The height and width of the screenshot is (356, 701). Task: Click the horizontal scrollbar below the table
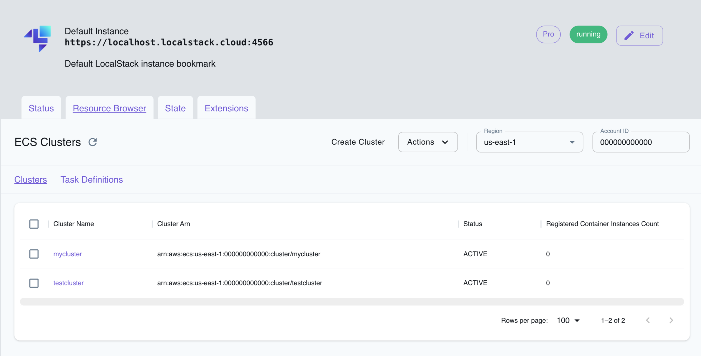351,301
